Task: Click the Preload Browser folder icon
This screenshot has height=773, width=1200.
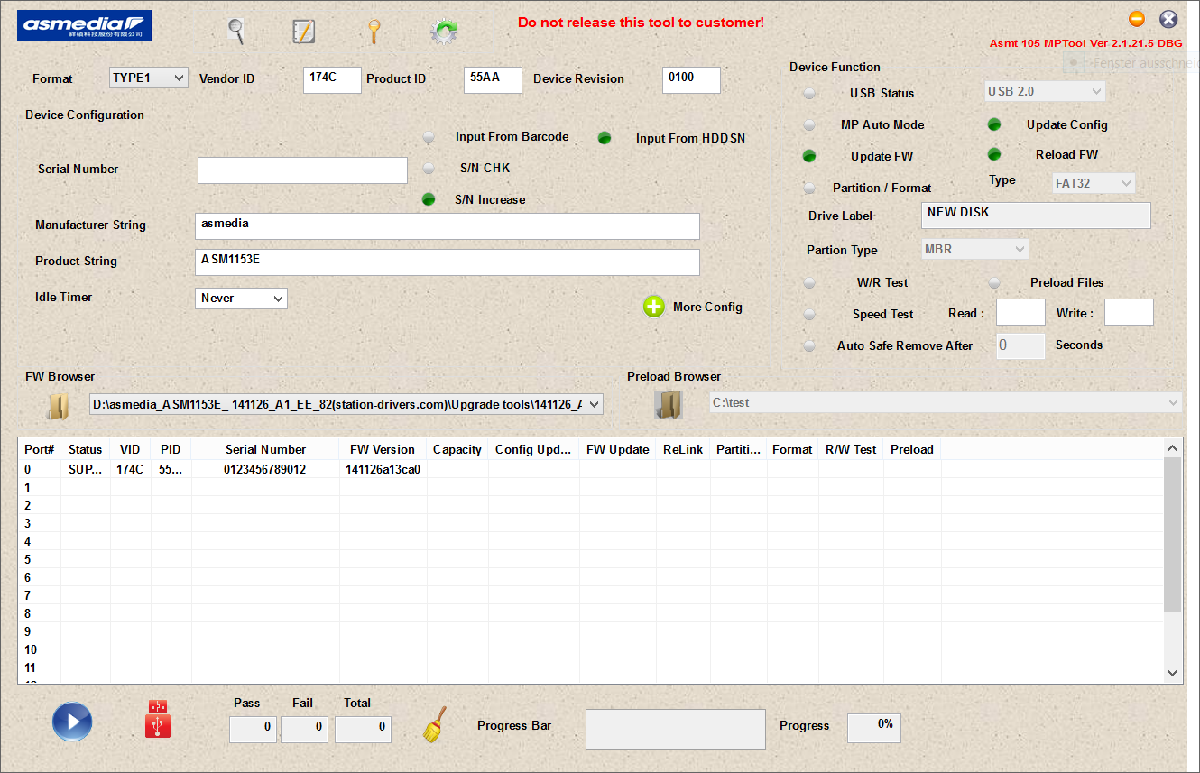Action: coord(668,404)
